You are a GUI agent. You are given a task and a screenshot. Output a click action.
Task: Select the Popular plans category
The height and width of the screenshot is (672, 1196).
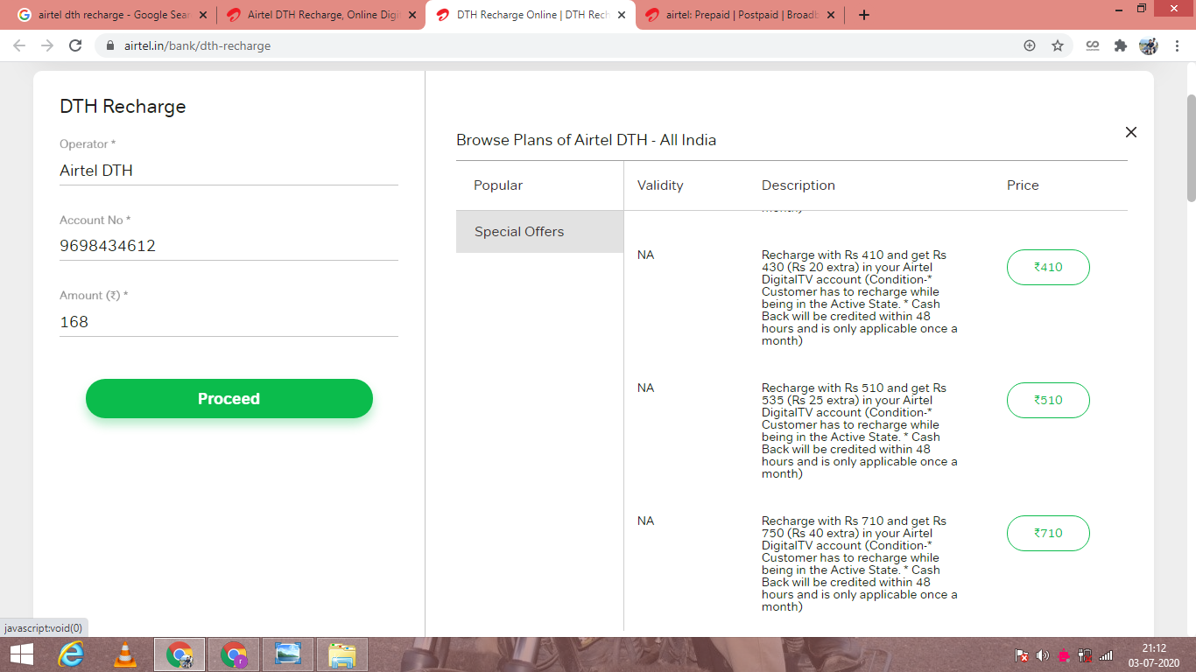pos(540,185)
